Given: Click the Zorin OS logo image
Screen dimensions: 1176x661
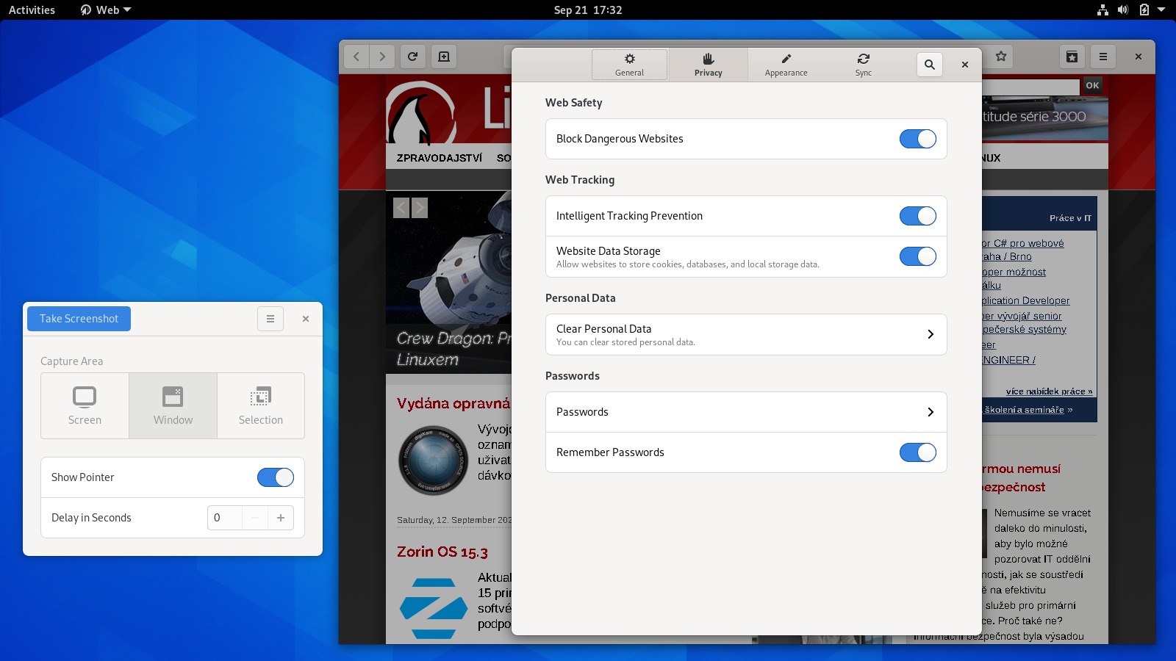Looking at the screenshot, I should point(434,608).
